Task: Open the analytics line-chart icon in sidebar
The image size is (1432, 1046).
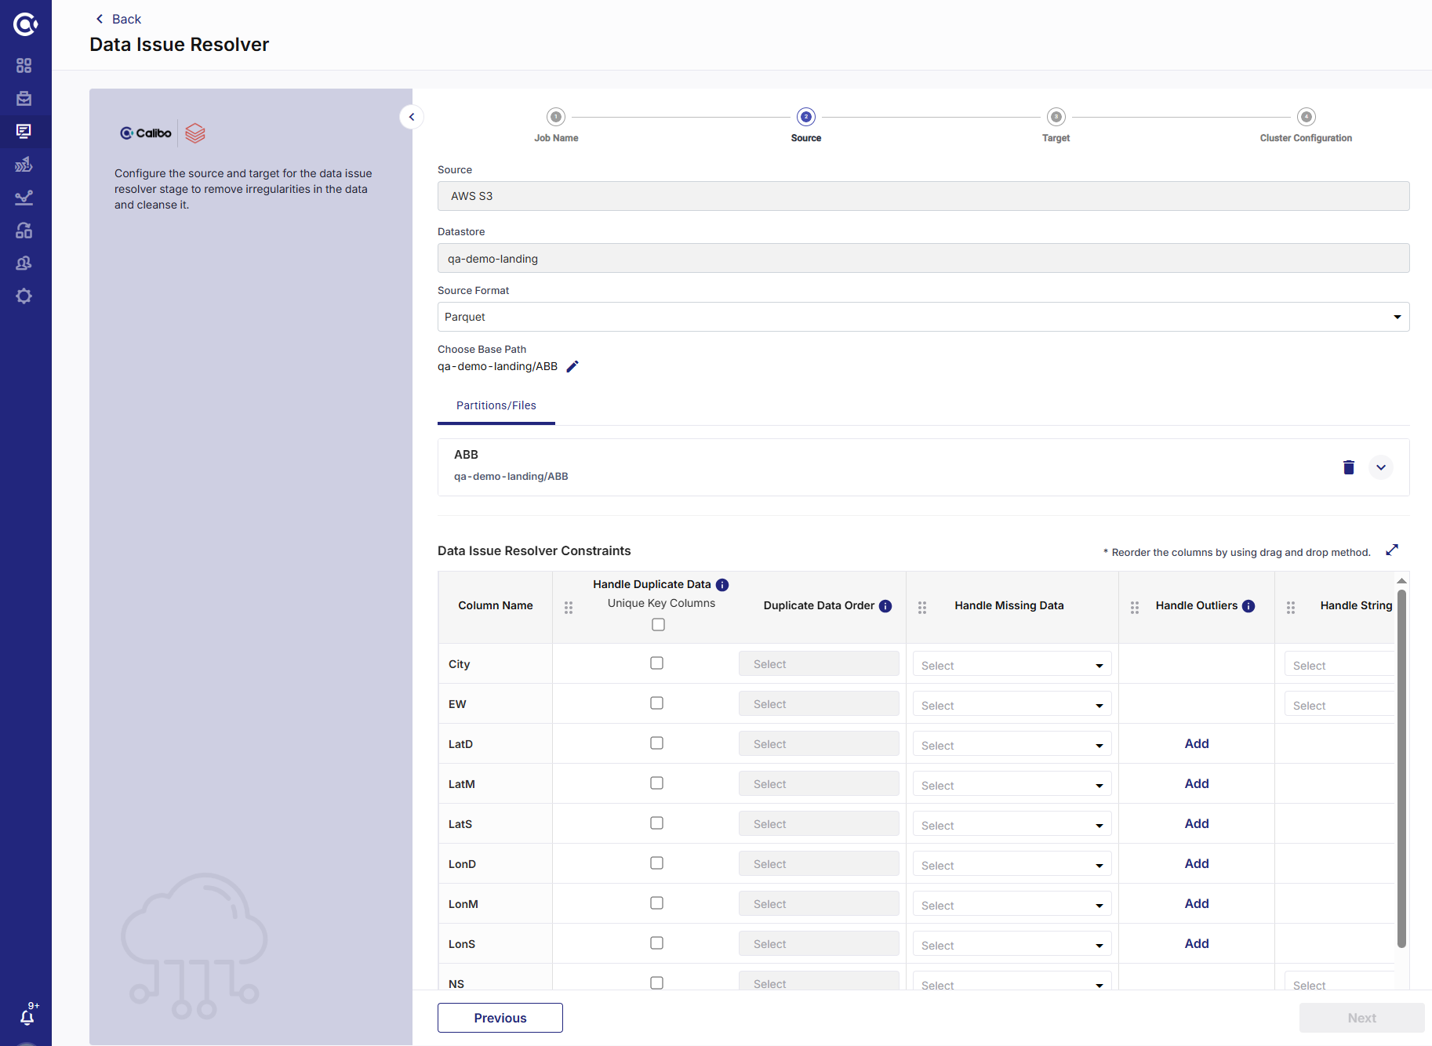Action: [x=24, y=198]
